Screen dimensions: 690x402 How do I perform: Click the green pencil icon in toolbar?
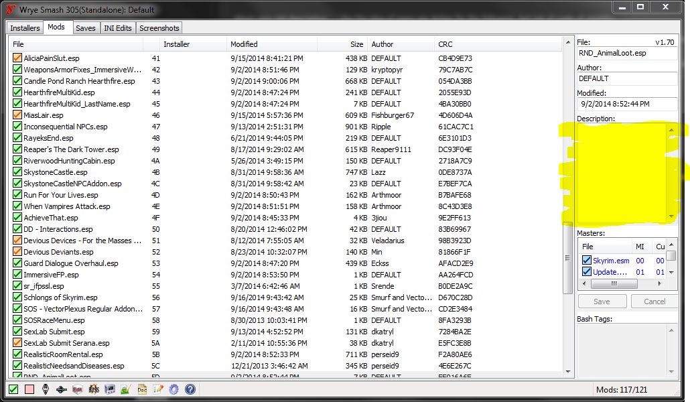(126, 389)
